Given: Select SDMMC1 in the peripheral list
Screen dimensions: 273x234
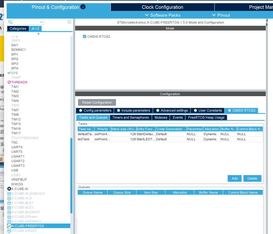Looking at the screenshot, I should point(19,50).
